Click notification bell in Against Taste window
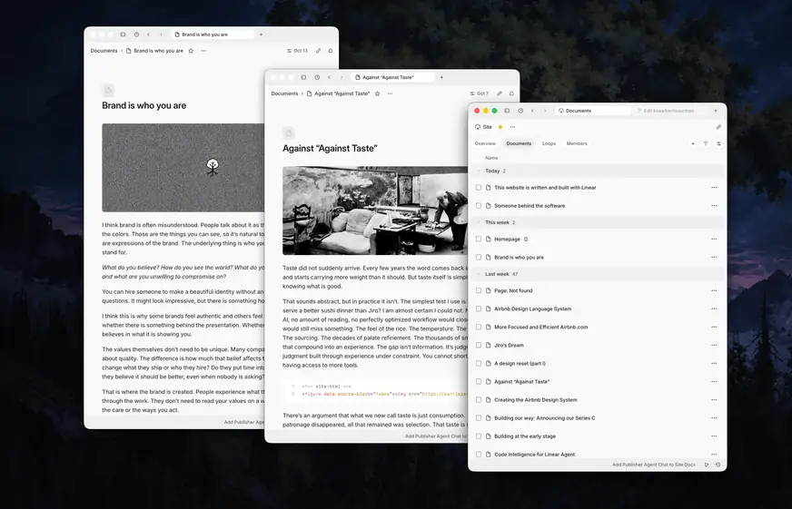The image size is (792, 509). [x=511, y=93]
